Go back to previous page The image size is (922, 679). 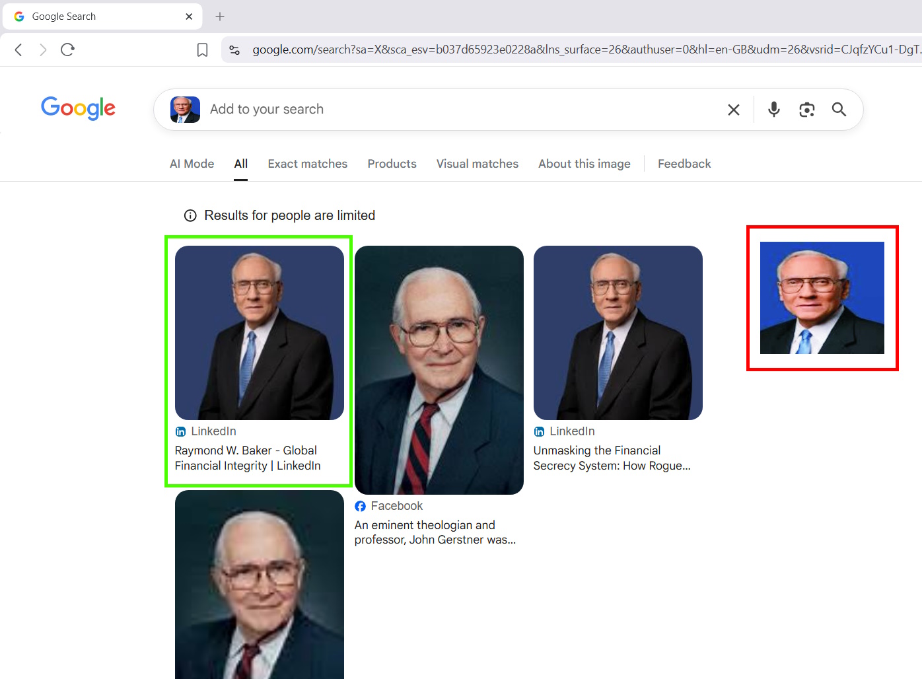(x=18, y=50)
